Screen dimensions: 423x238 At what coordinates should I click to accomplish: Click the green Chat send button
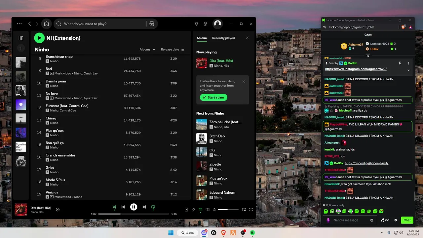[x=407, y=220]
